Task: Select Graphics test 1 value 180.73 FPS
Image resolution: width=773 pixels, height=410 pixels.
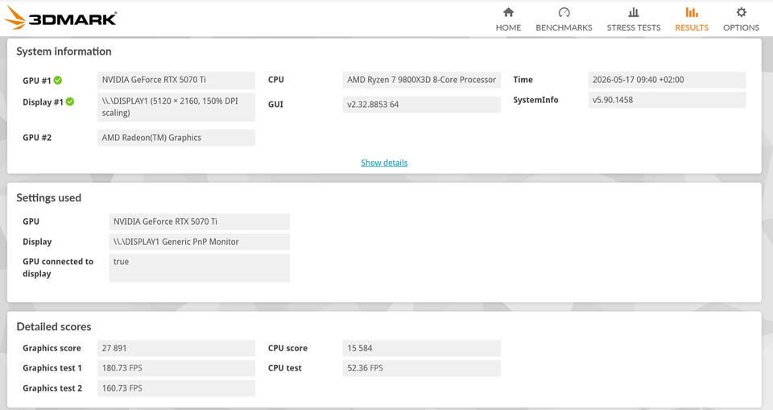Action: click(x=176, y=368)
